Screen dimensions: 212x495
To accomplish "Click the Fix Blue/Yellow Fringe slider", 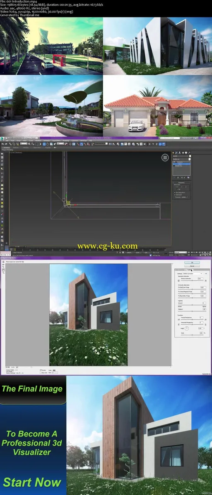I will point(192,298).
